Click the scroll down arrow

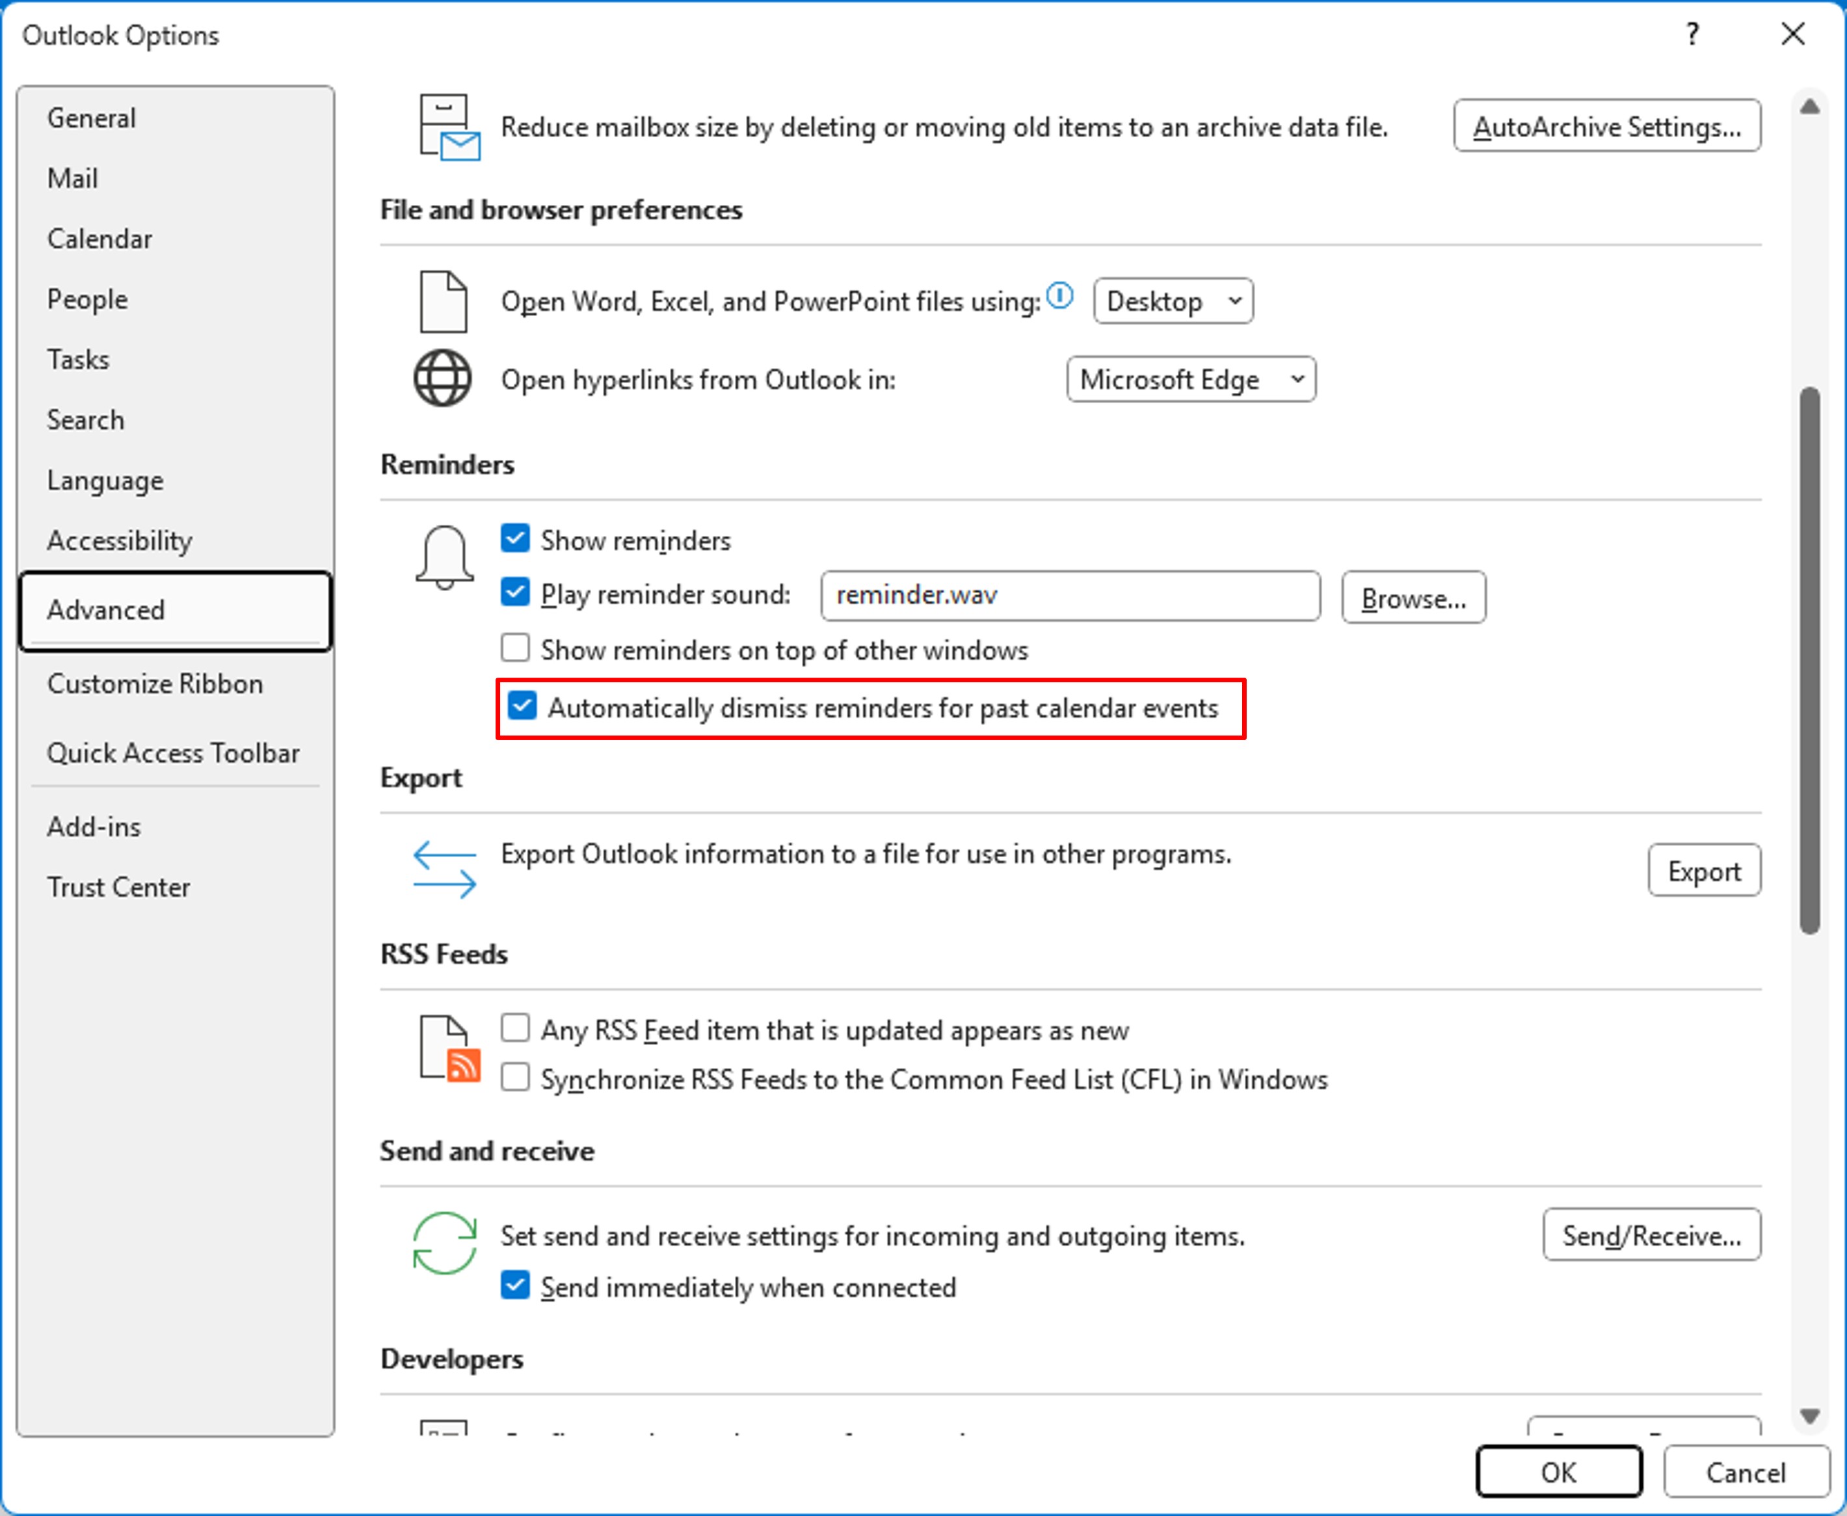(x=1809, y=1416)
